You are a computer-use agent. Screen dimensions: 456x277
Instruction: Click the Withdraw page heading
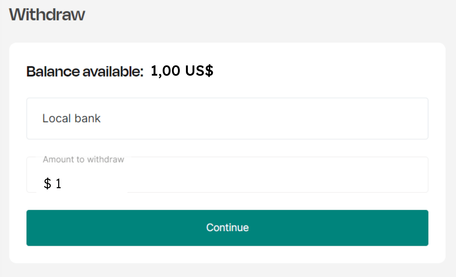coord(47,14)
